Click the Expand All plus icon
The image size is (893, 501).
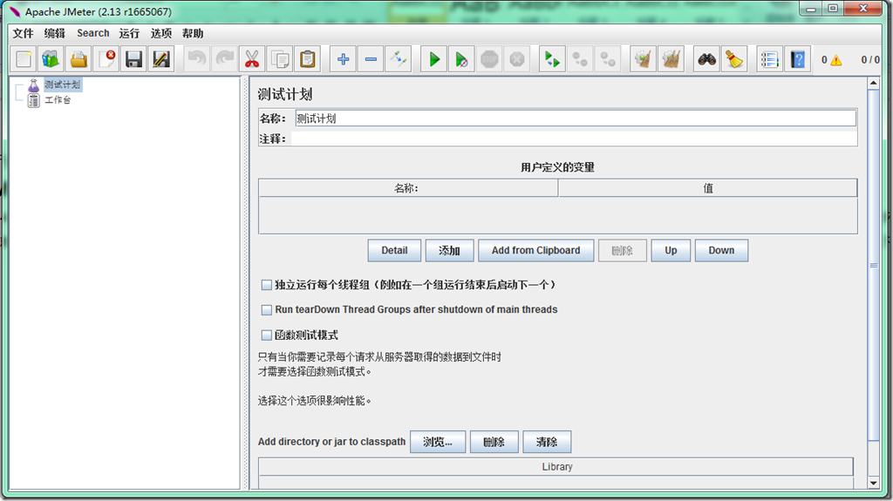coord(343,59)
